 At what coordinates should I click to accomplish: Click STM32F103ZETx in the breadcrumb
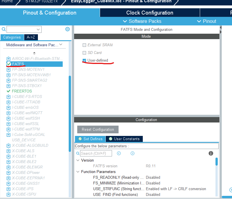(x=42, y=1)
